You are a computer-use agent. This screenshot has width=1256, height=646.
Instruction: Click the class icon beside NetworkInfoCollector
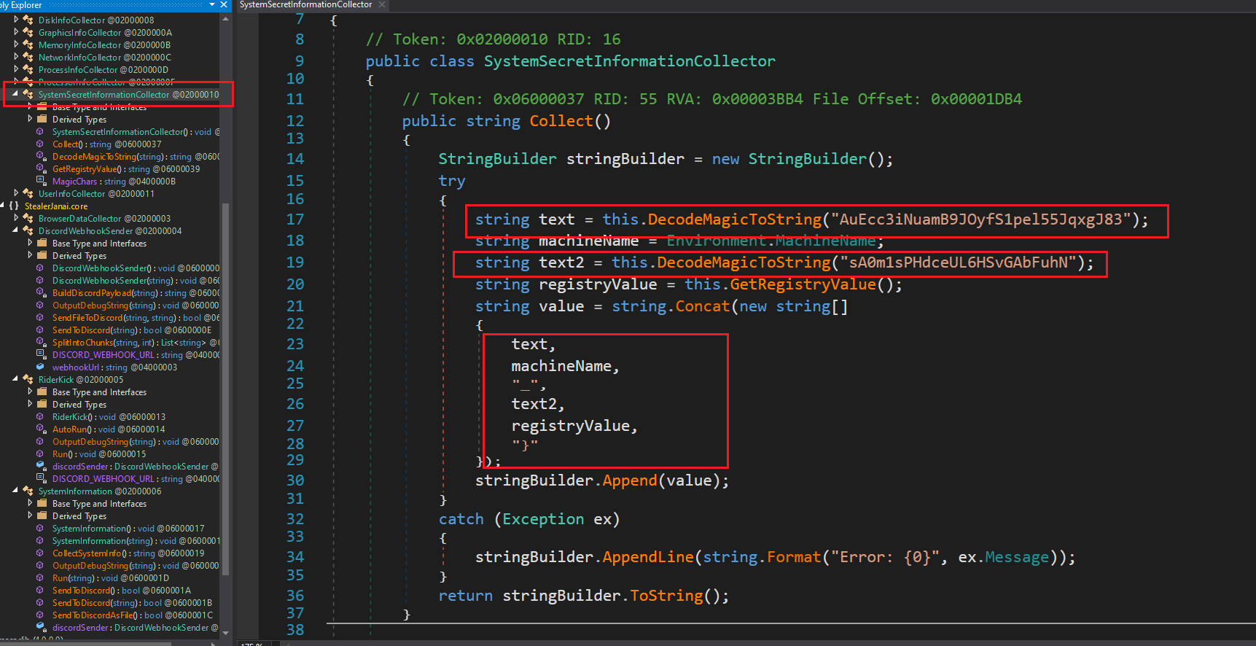[28, 58]
